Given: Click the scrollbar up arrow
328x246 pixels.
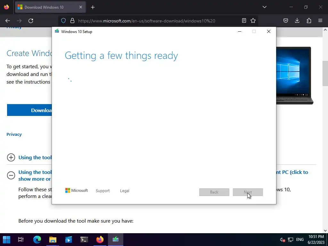Looking at the screenshot, I should [325, 30].
